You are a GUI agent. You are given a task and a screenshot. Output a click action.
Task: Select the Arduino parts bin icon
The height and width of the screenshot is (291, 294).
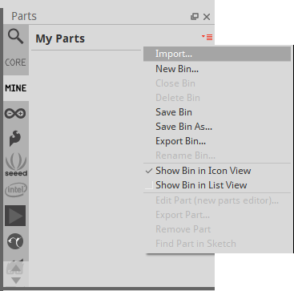point(16,114)
